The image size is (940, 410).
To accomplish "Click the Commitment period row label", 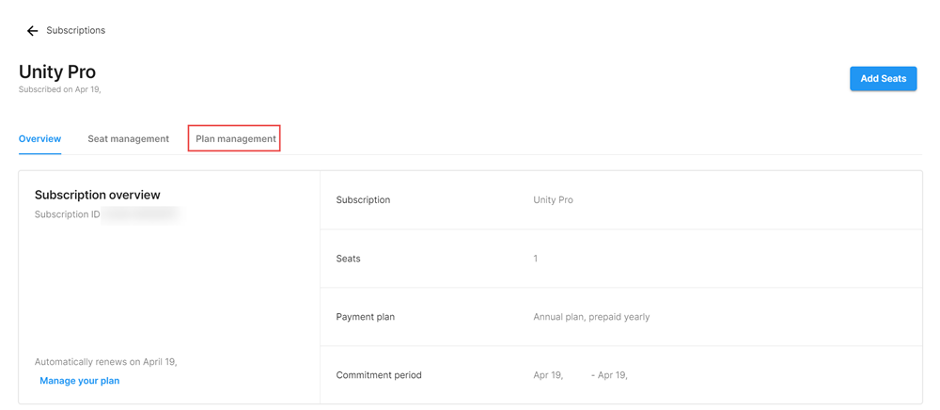I will (379, 375).
